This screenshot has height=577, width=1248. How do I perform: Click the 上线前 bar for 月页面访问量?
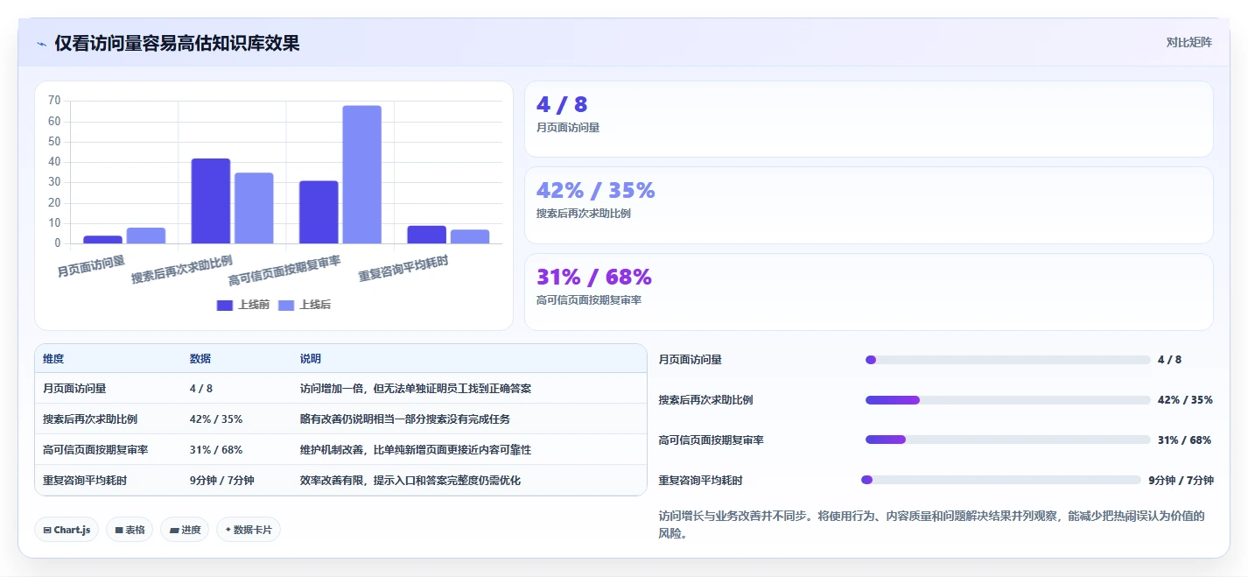tap(102, 239)
